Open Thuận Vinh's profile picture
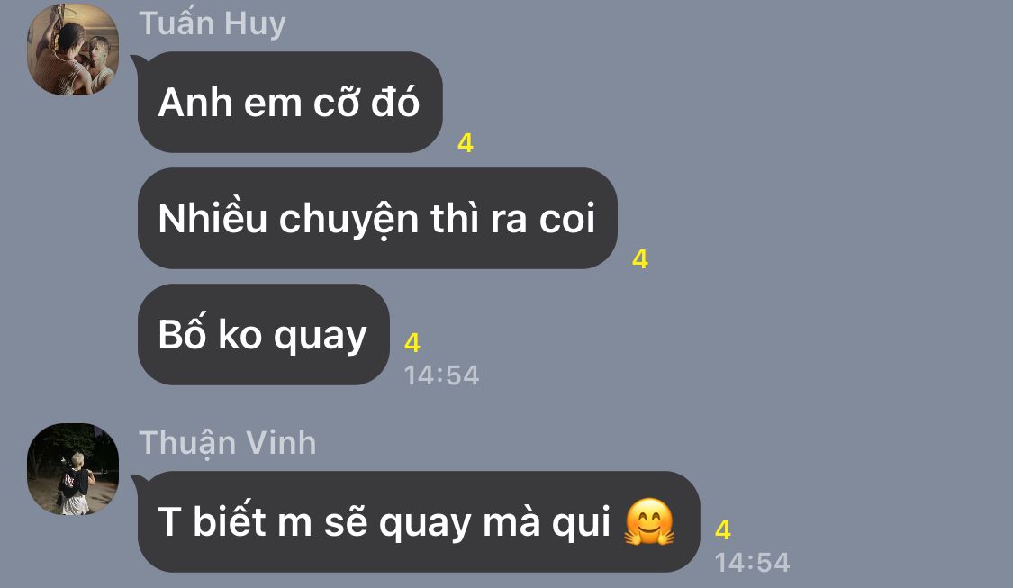 click(x=73, y=469)
